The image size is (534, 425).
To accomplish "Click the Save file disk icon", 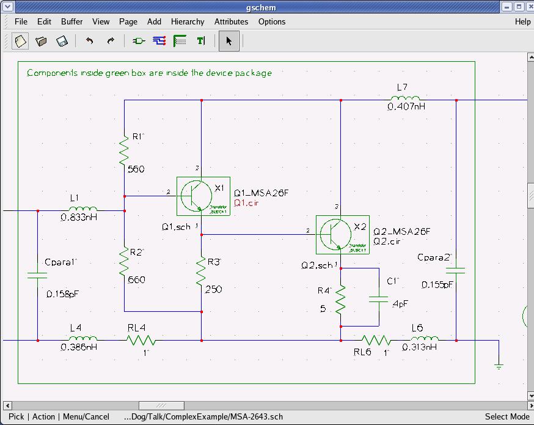I will tap(62, 41).
